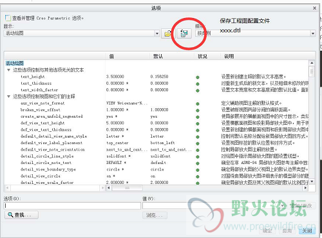Click the 默认 (default) column header
Viewport: 322px width, 238px height.
[158, 57]
